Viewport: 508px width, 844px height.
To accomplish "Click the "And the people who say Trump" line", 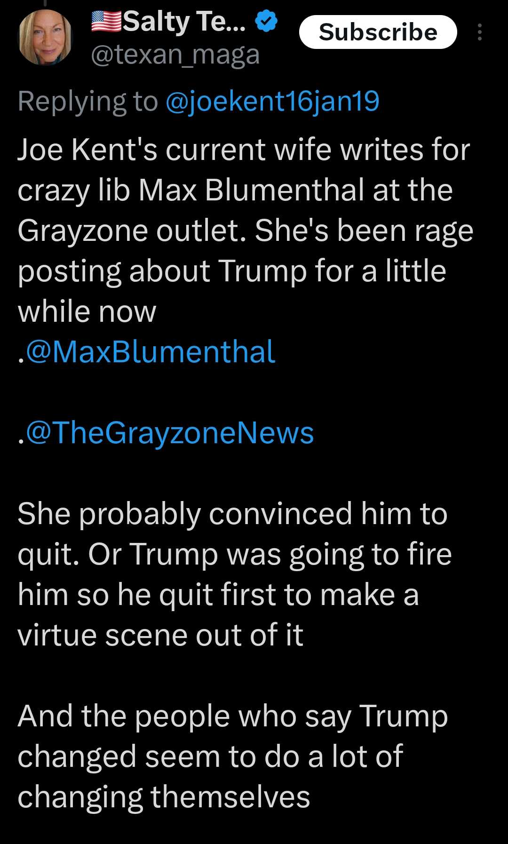I will 232,716.
